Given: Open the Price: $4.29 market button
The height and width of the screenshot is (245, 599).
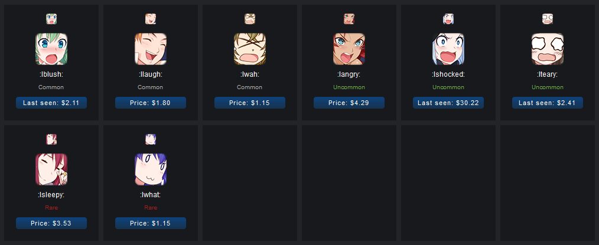Looking at the screenshot, I should (349, 103).
